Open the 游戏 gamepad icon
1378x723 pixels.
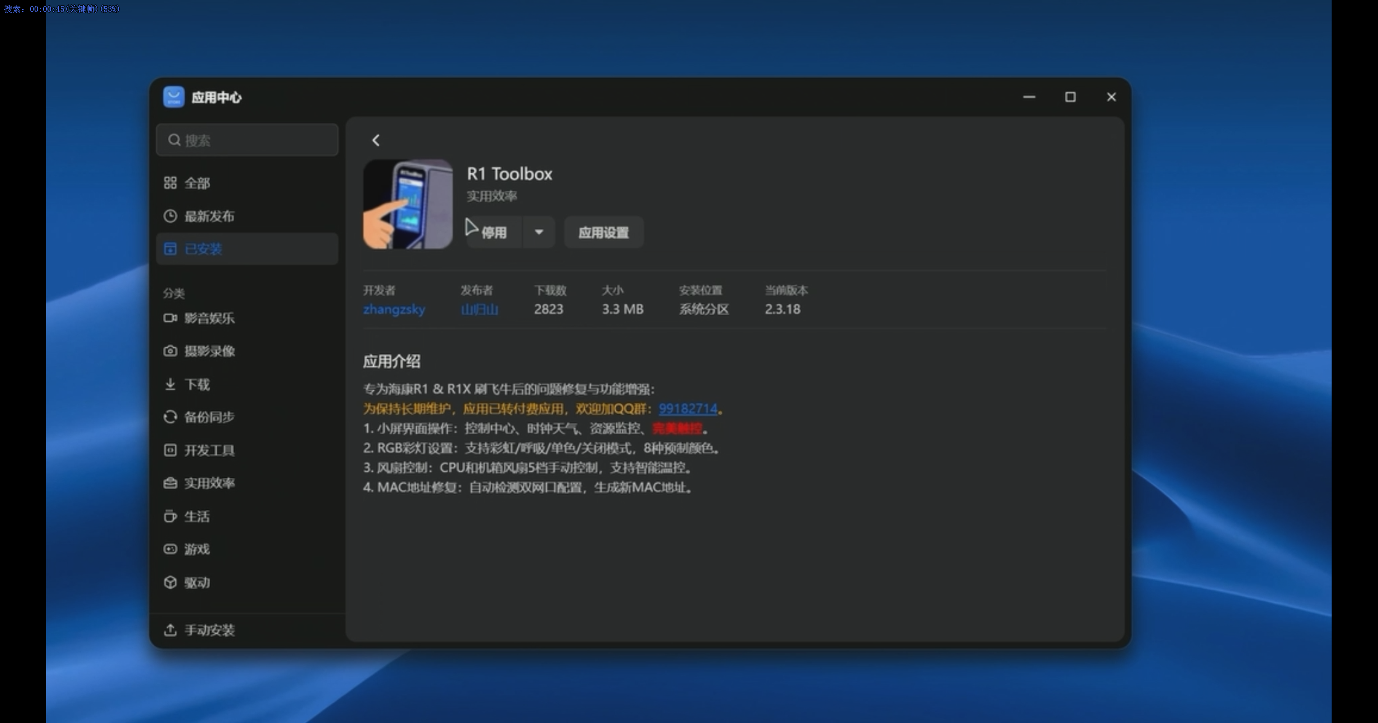tap(170, 549)
